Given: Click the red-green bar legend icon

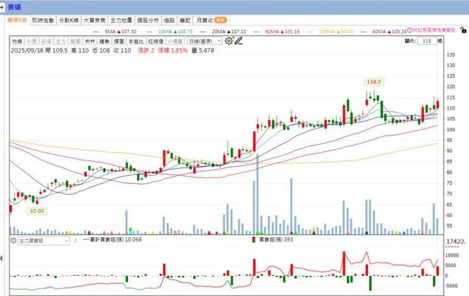Looking at the screenshot, I should coord(254,240).
